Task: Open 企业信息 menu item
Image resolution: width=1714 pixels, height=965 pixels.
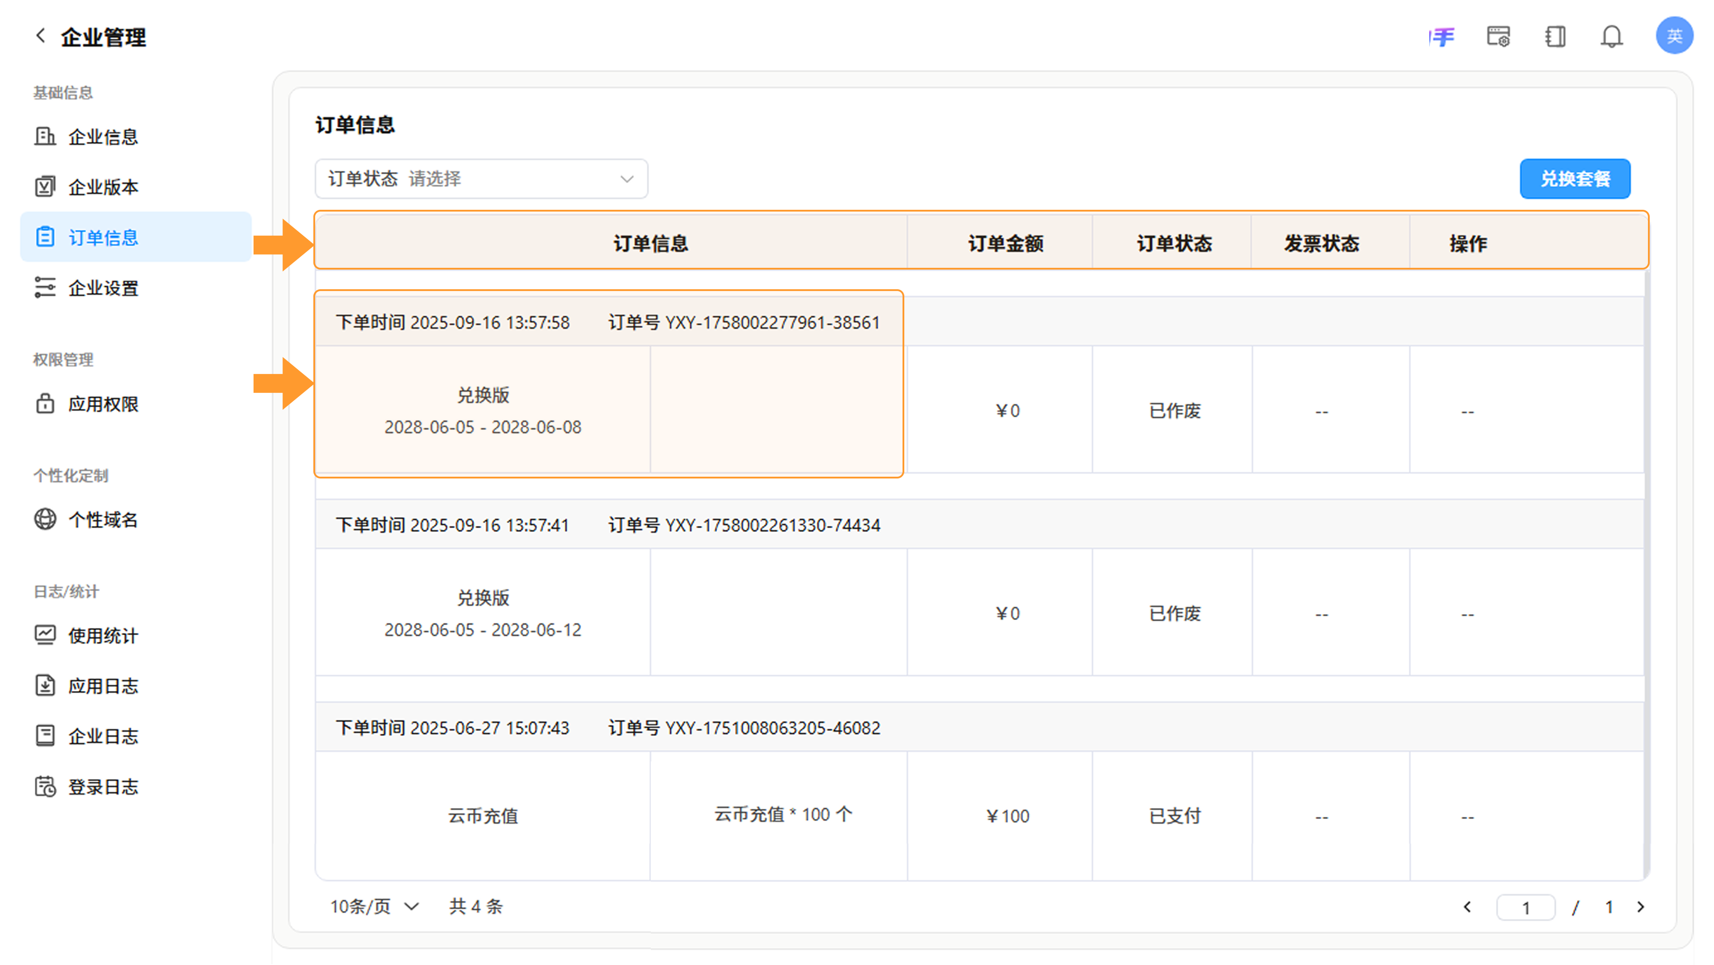Action: (x=136, y=137)
